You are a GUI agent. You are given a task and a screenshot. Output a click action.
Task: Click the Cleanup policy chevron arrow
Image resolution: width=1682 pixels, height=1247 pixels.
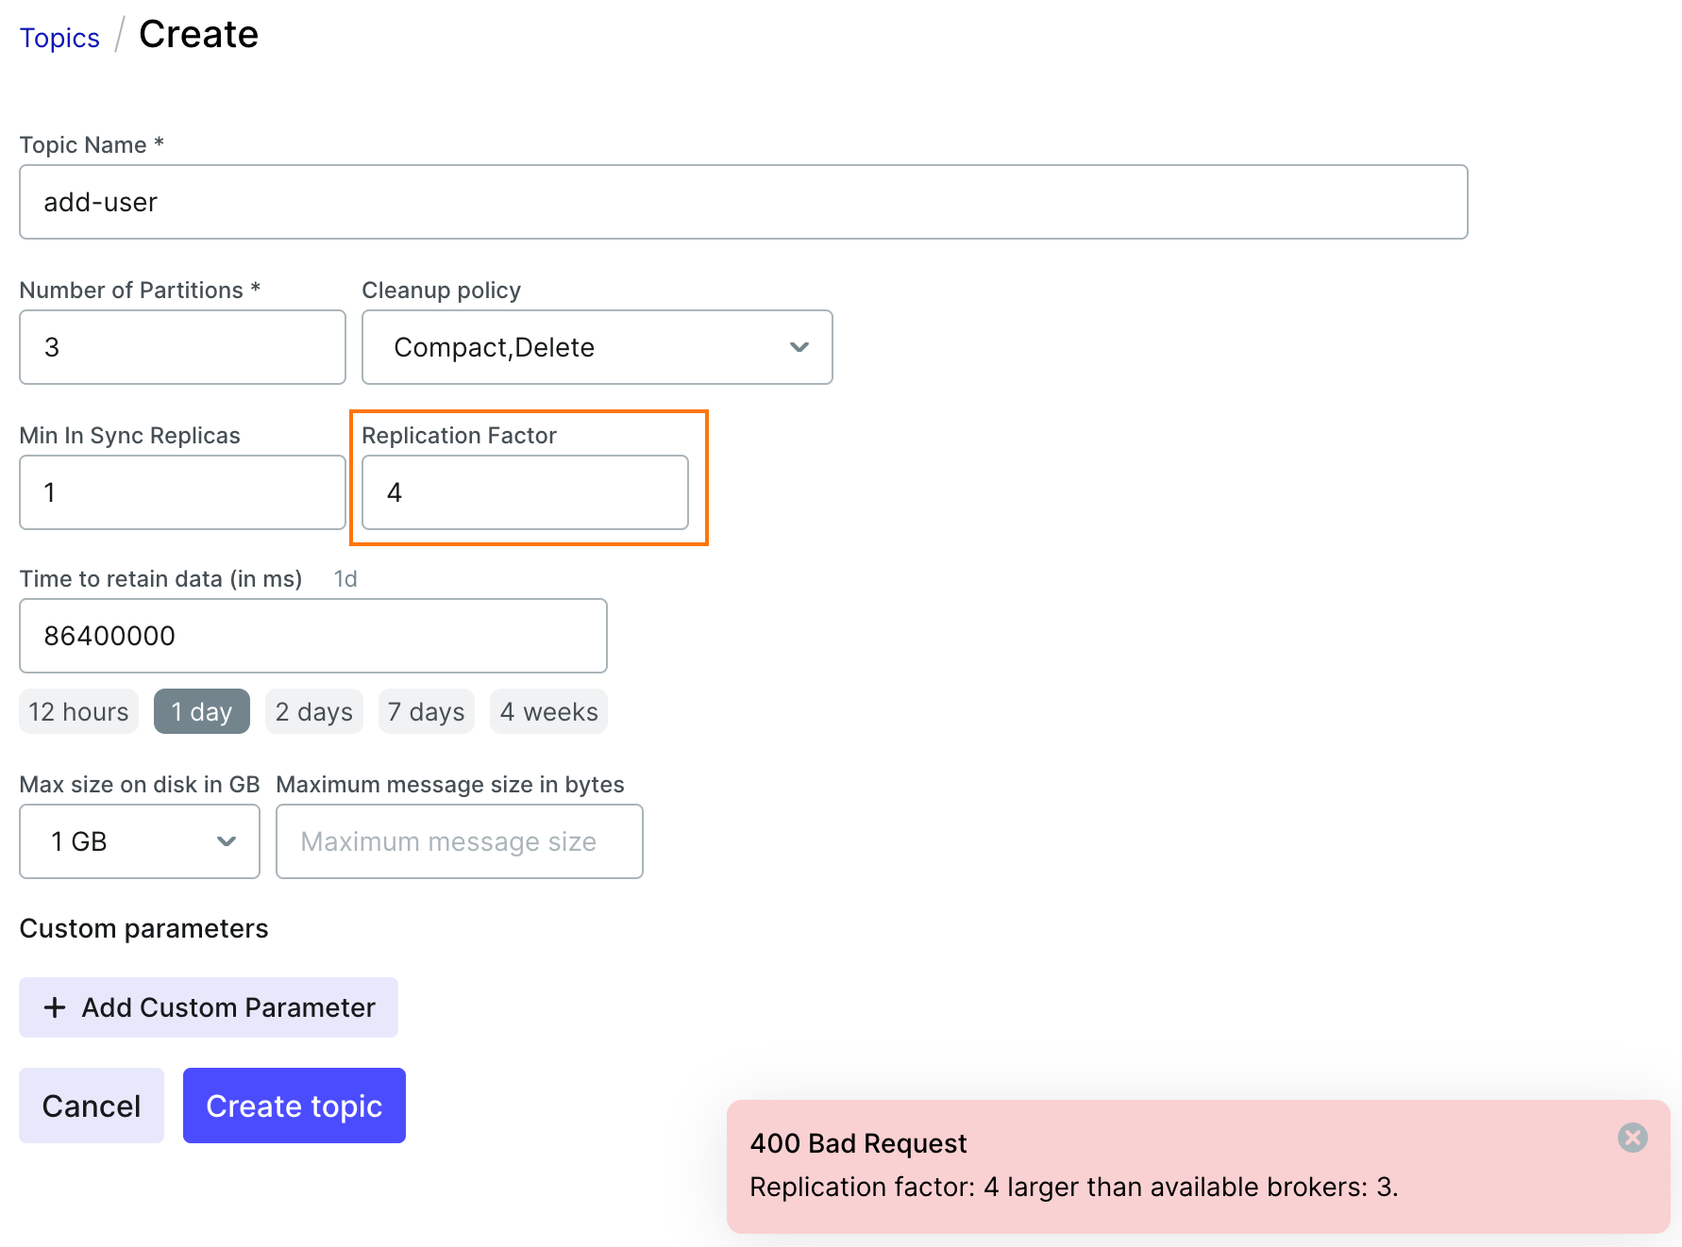pyautogui.click(x=799, y=347)
